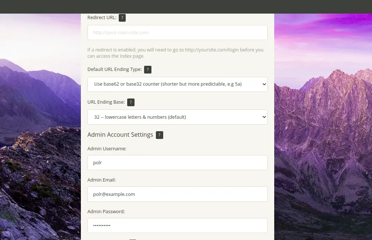Click the Admin Password field
Image resolution: width=372 pixels, height=240 pixels.
point(178,225)
